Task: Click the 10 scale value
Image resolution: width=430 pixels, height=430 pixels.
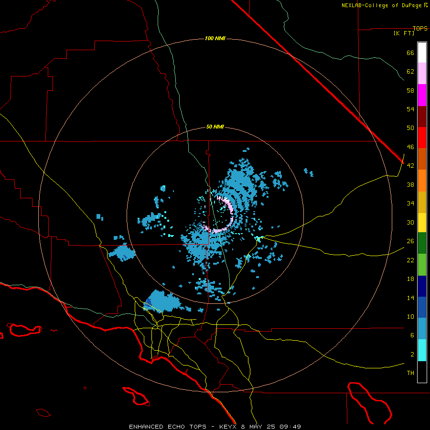Action: (x=410, y=317)
